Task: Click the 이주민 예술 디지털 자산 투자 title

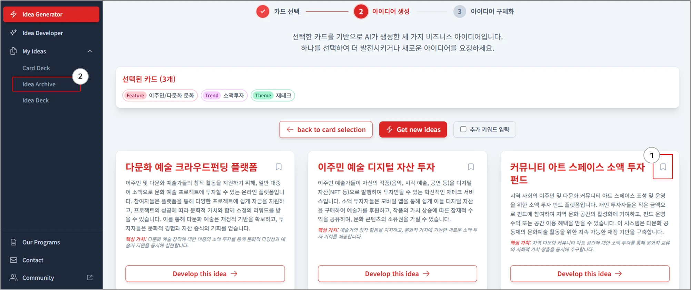Action: tap(376, 167)
